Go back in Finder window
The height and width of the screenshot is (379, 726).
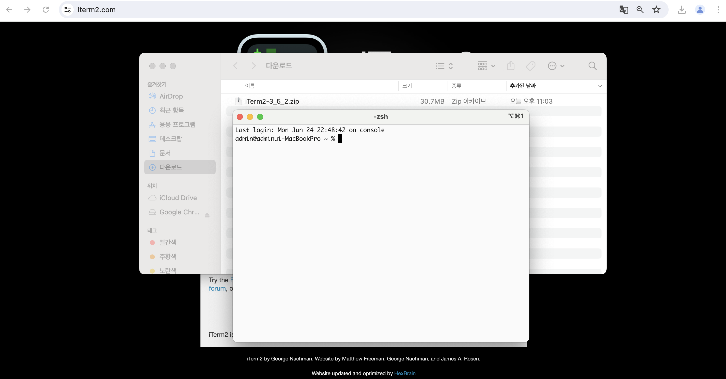tap(235, 66)
